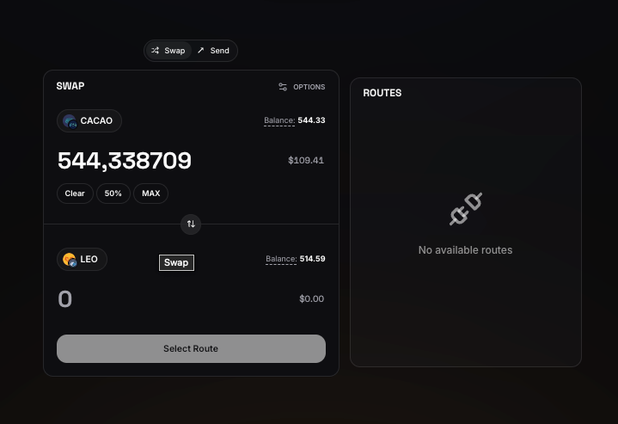Switch to the Send tab
The image size is (618, 424).
(214, 51)
